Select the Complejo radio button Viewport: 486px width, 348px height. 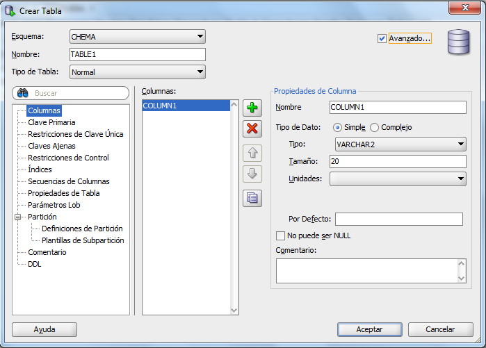pyautogui.click(x=374, y=128)
